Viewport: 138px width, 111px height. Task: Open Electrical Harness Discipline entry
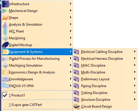point(105,59)
